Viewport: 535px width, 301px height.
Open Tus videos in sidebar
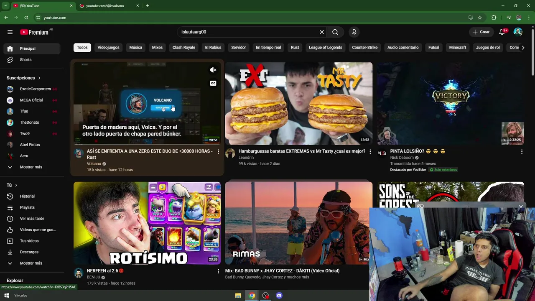click(x=32, y=241)
